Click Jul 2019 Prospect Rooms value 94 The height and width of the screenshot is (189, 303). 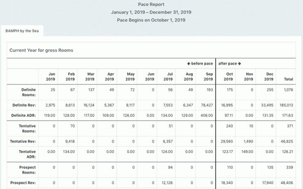pyautogui.click(x=170, y=167)
